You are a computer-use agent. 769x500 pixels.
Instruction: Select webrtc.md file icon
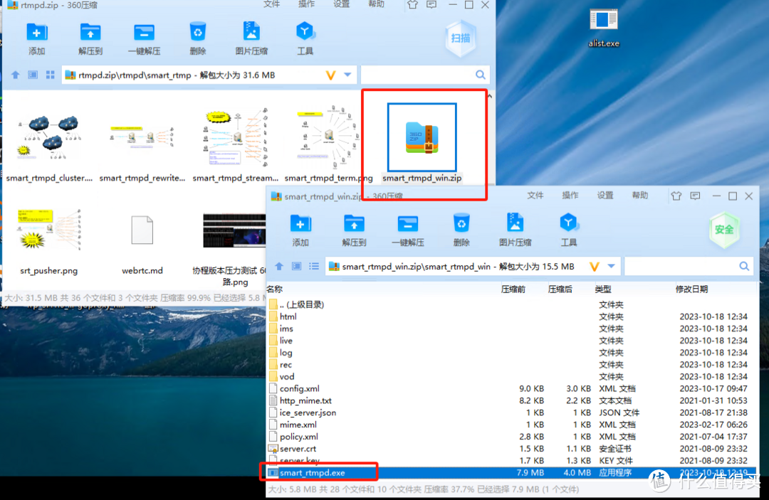click(x=142, y=230)
